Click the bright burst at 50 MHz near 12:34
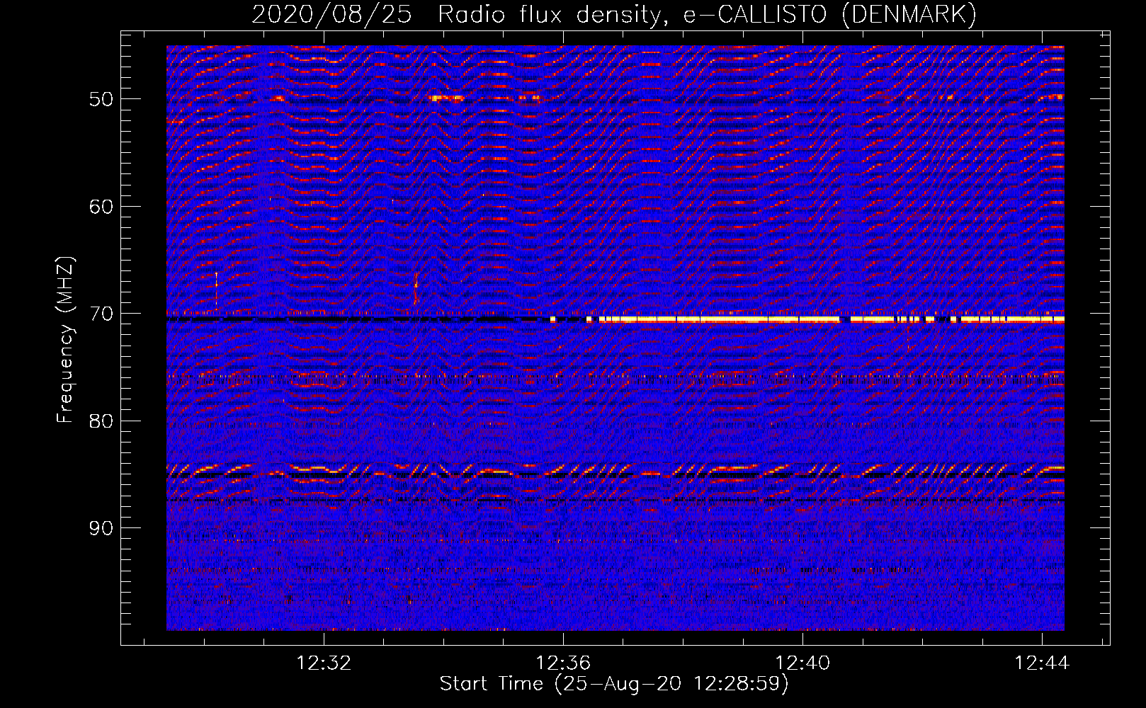The height and width of the screenshot is (708, 1146). [x=447, y=98]
